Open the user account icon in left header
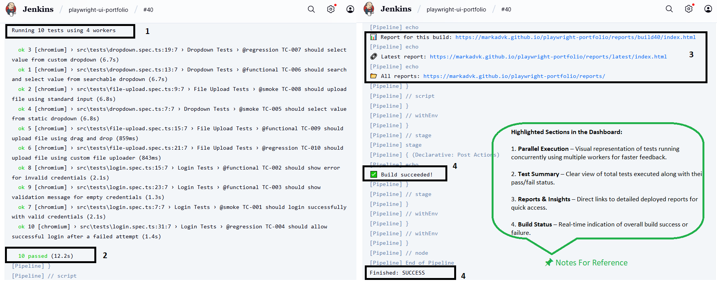717x291 pixels. pyautogui.click(x=350, y=9)
